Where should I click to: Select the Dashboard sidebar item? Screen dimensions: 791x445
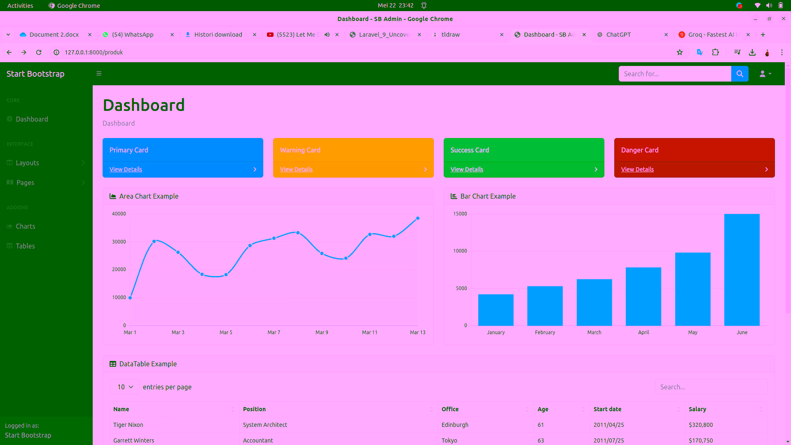[x=32, y=119]
